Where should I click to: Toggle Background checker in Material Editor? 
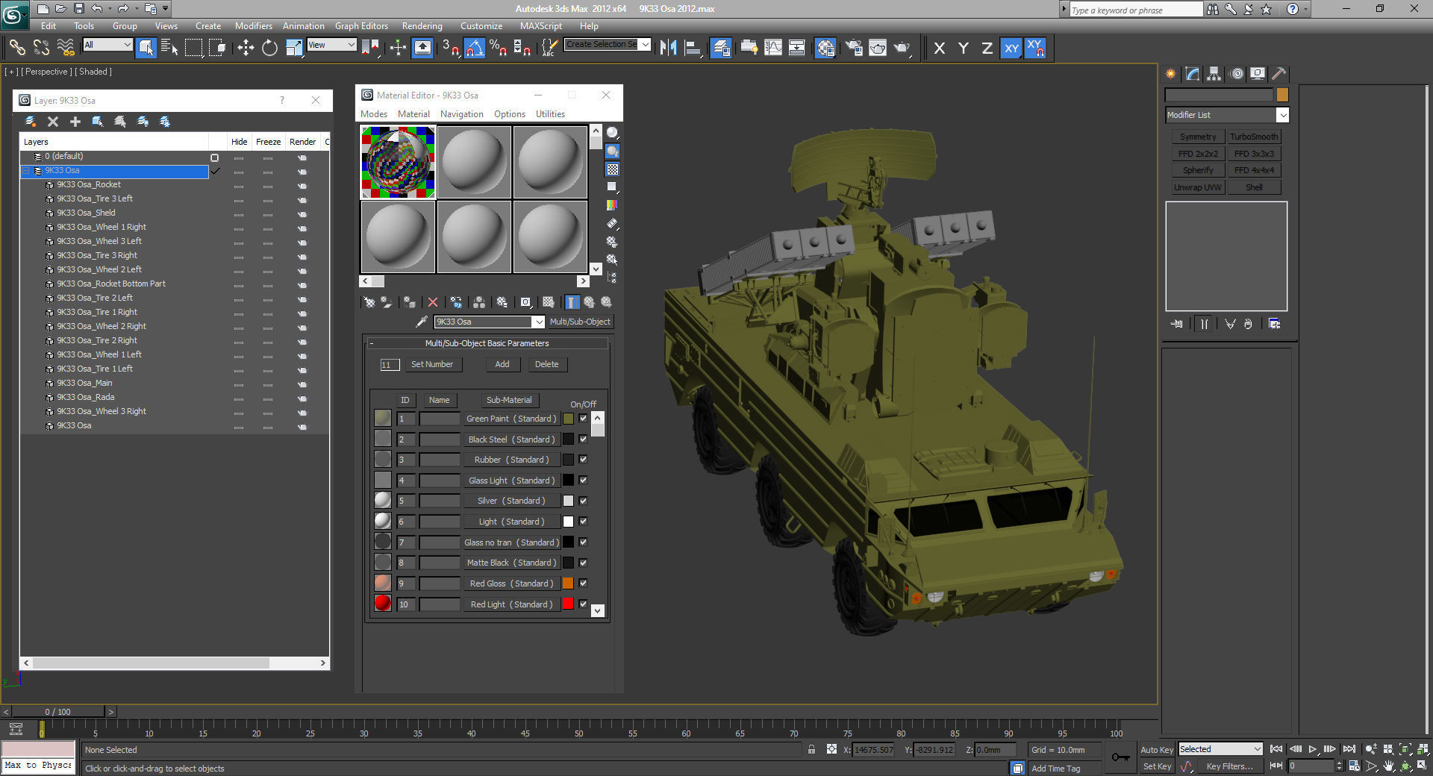tap(612, 169)
